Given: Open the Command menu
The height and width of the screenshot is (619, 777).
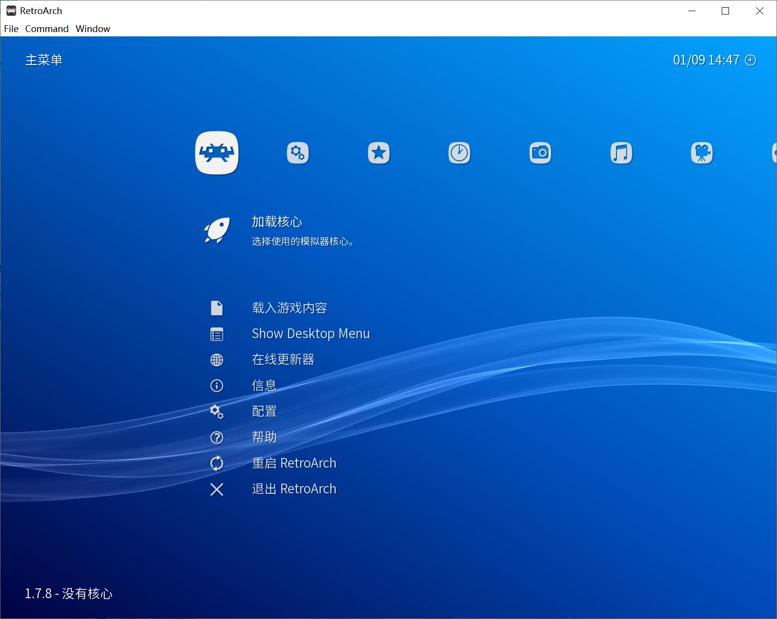Looking at the screenshot, I should point(47,29).
